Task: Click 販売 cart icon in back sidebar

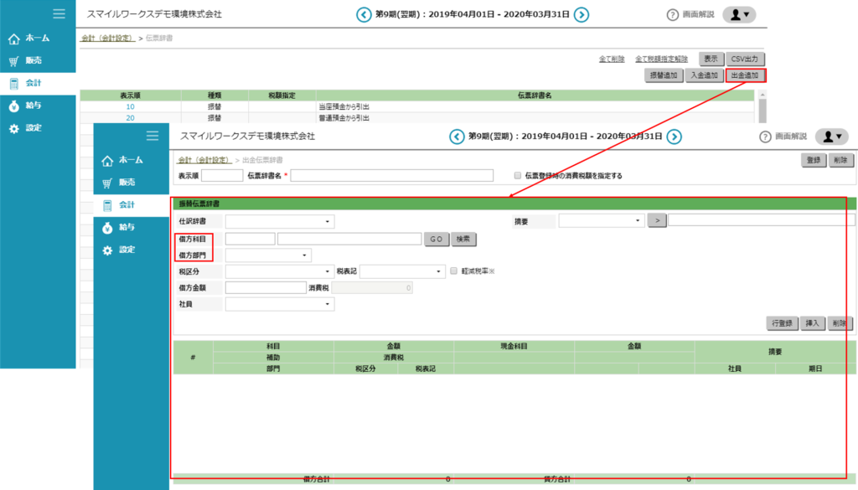Action: 14,61
